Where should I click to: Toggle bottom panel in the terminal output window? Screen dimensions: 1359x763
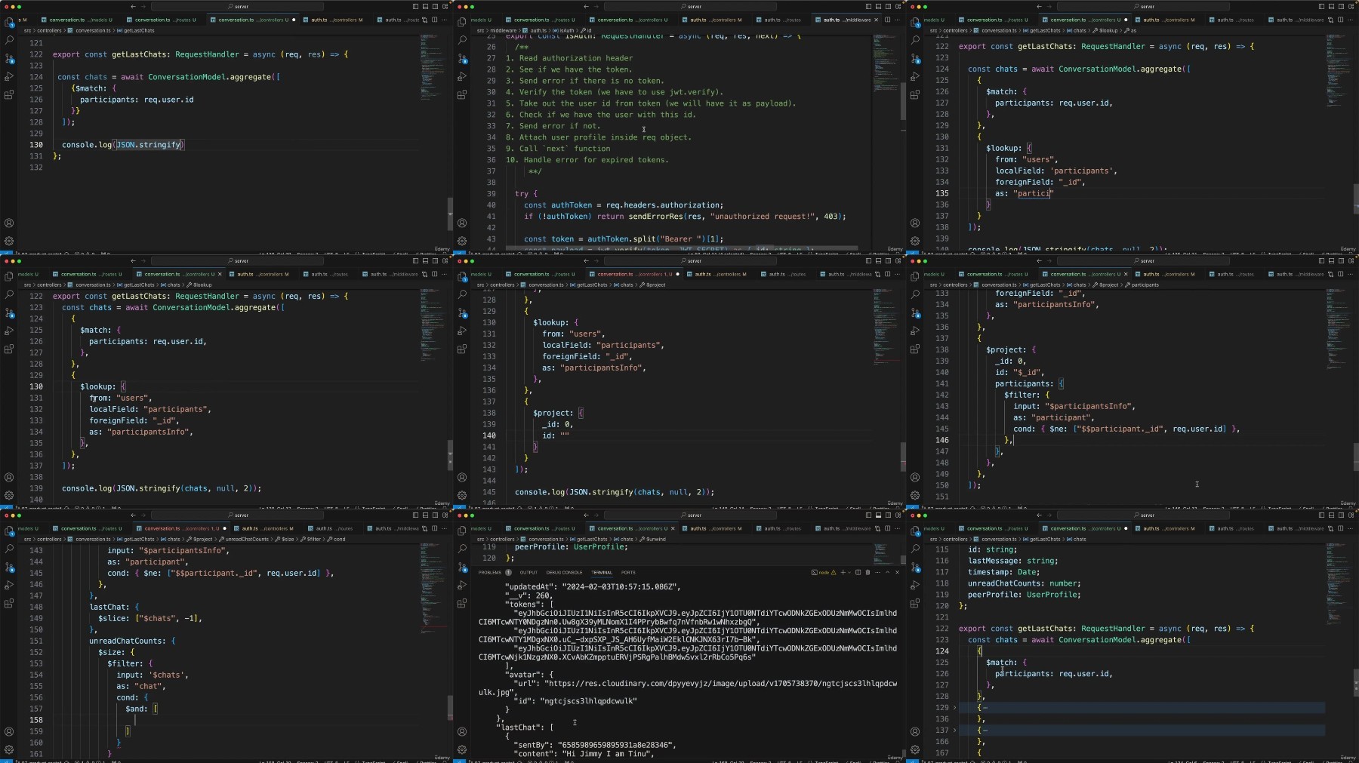(878, 515)
